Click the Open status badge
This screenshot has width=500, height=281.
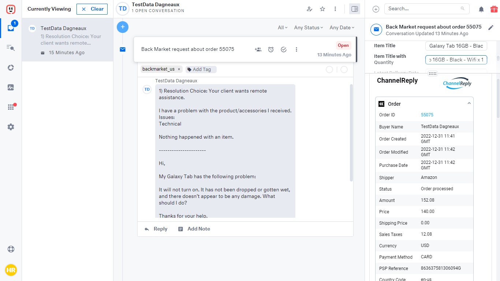click(x=343, y=45)
